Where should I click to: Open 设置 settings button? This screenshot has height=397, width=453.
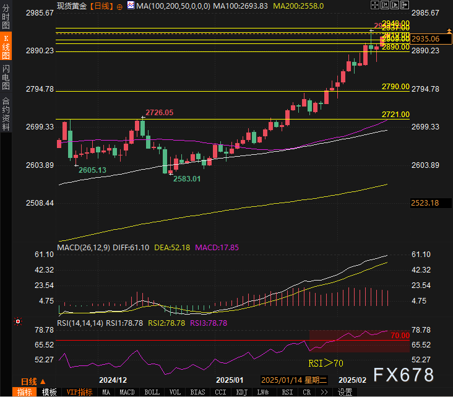point(345,392)
